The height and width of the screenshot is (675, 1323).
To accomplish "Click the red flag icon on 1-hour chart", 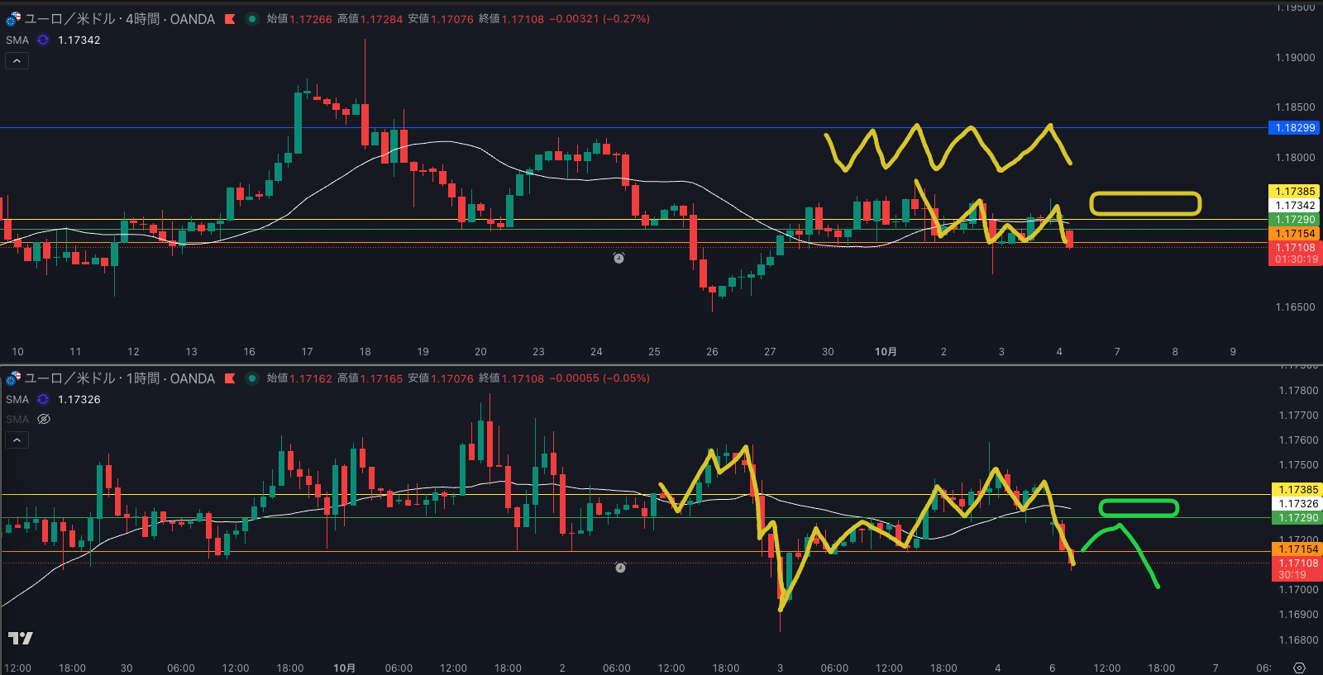I will [x=230, y=378].
